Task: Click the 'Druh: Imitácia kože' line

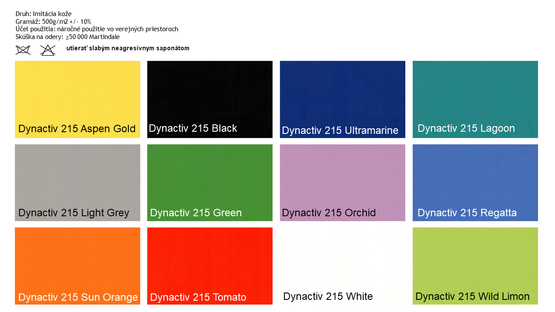Action: click(43, 14)
